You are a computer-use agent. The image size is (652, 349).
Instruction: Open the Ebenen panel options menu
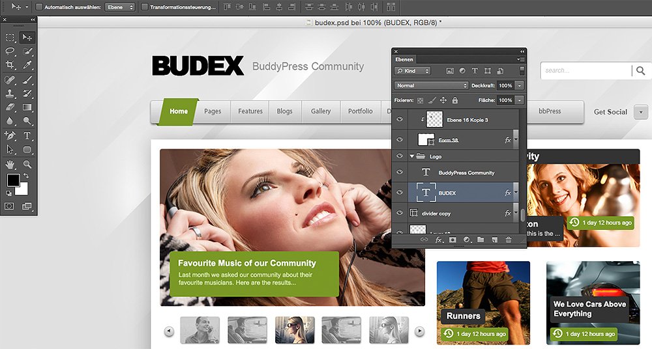pyautogui.click(x=520, y=59)
